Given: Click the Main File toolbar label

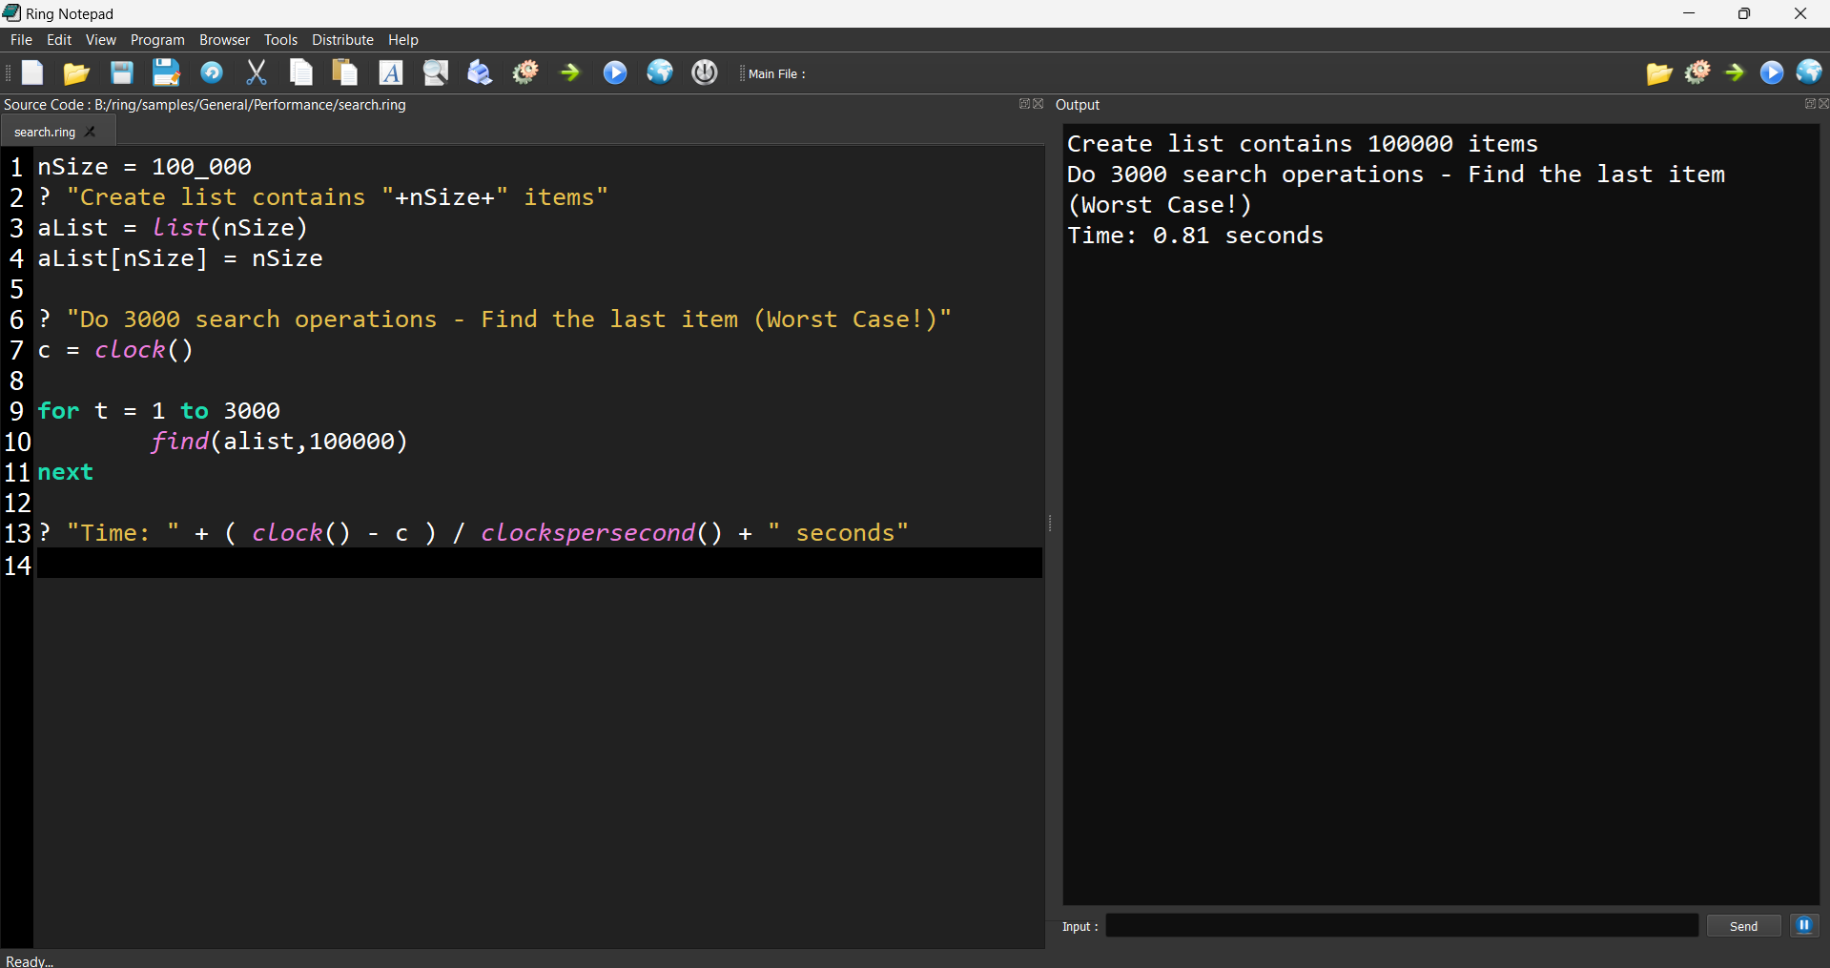Looking at the screenshot, I should pos(777,73).
